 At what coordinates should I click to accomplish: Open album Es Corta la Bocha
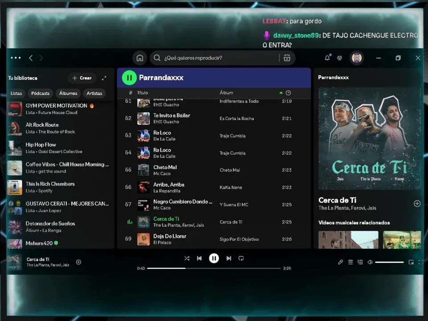[x=237, y=119]
